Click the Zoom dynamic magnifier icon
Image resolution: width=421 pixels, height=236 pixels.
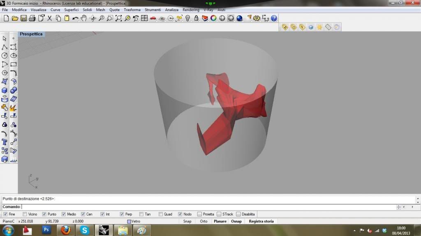click(x=102, y=18)
